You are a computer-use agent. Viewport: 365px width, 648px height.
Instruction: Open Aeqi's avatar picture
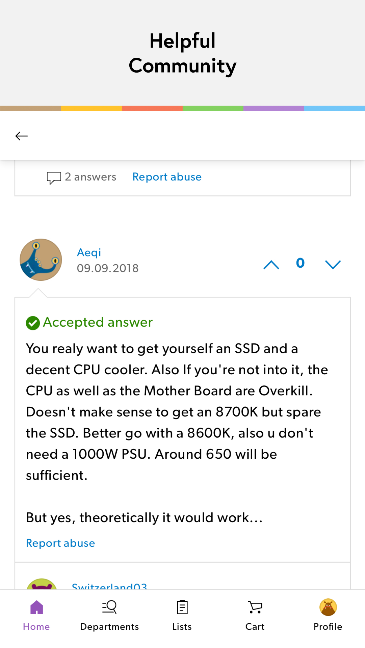tap(41, 260)
